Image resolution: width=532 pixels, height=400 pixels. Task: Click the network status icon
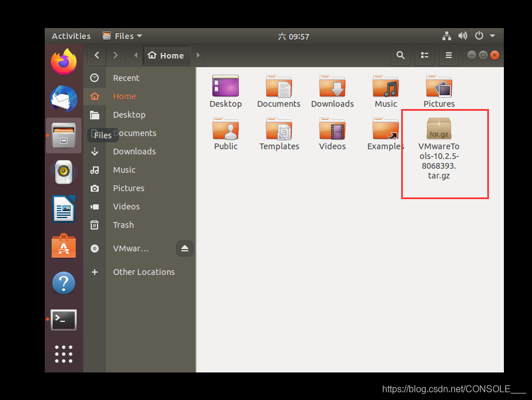point(447,36)
